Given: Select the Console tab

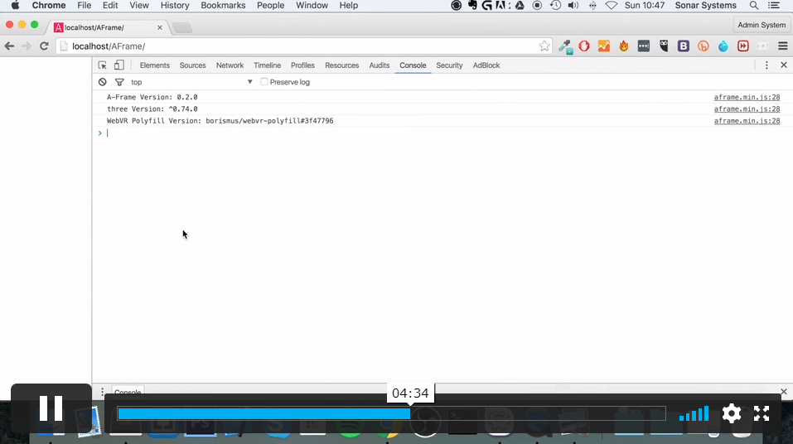Looking at the screenshot, I should point(413,65).
